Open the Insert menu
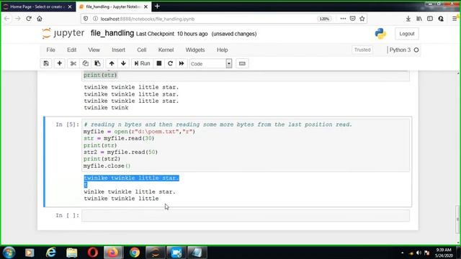Viewport: 461px width, 259px height. [x=118, y=50]
